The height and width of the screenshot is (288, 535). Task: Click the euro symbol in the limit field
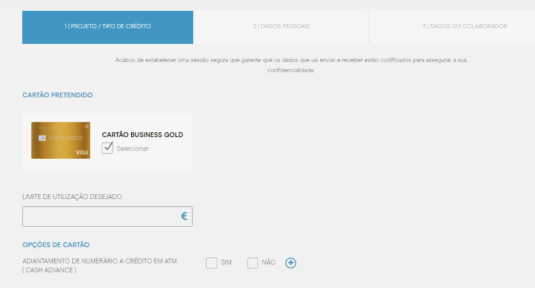click(x=184, y=216)
